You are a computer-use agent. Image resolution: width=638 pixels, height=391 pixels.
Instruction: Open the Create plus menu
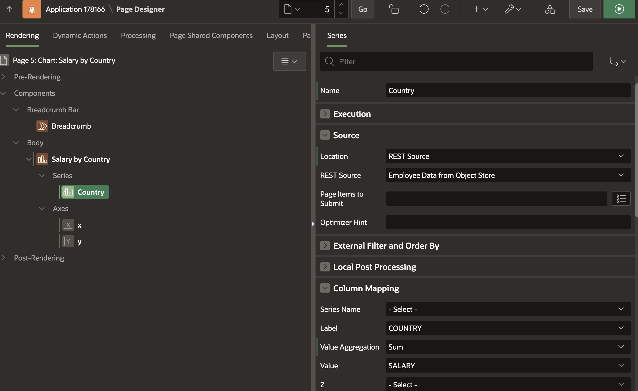(481, 9)
